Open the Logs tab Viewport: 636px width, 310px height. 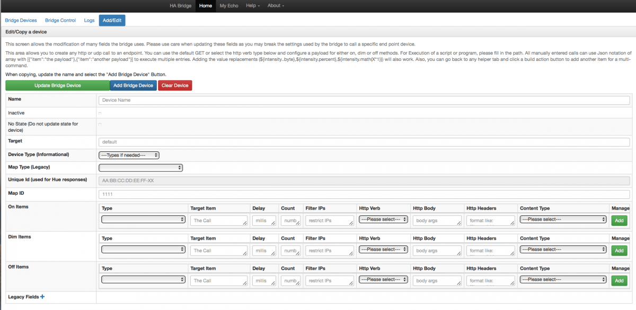click(89, 21)
